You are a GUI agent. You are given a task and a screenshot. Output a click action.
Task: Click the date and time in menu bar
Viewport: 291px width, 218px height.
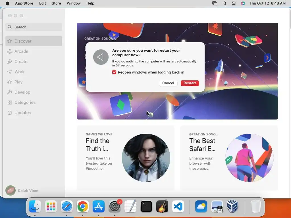(x=267, y=3)
